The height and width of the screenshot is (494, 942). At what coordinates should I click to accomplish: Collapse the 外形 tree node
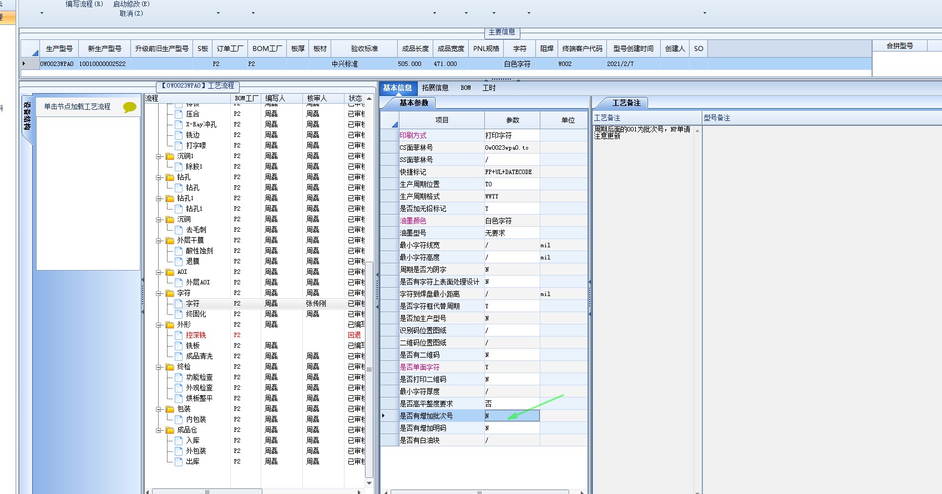[x=159, y=325]
